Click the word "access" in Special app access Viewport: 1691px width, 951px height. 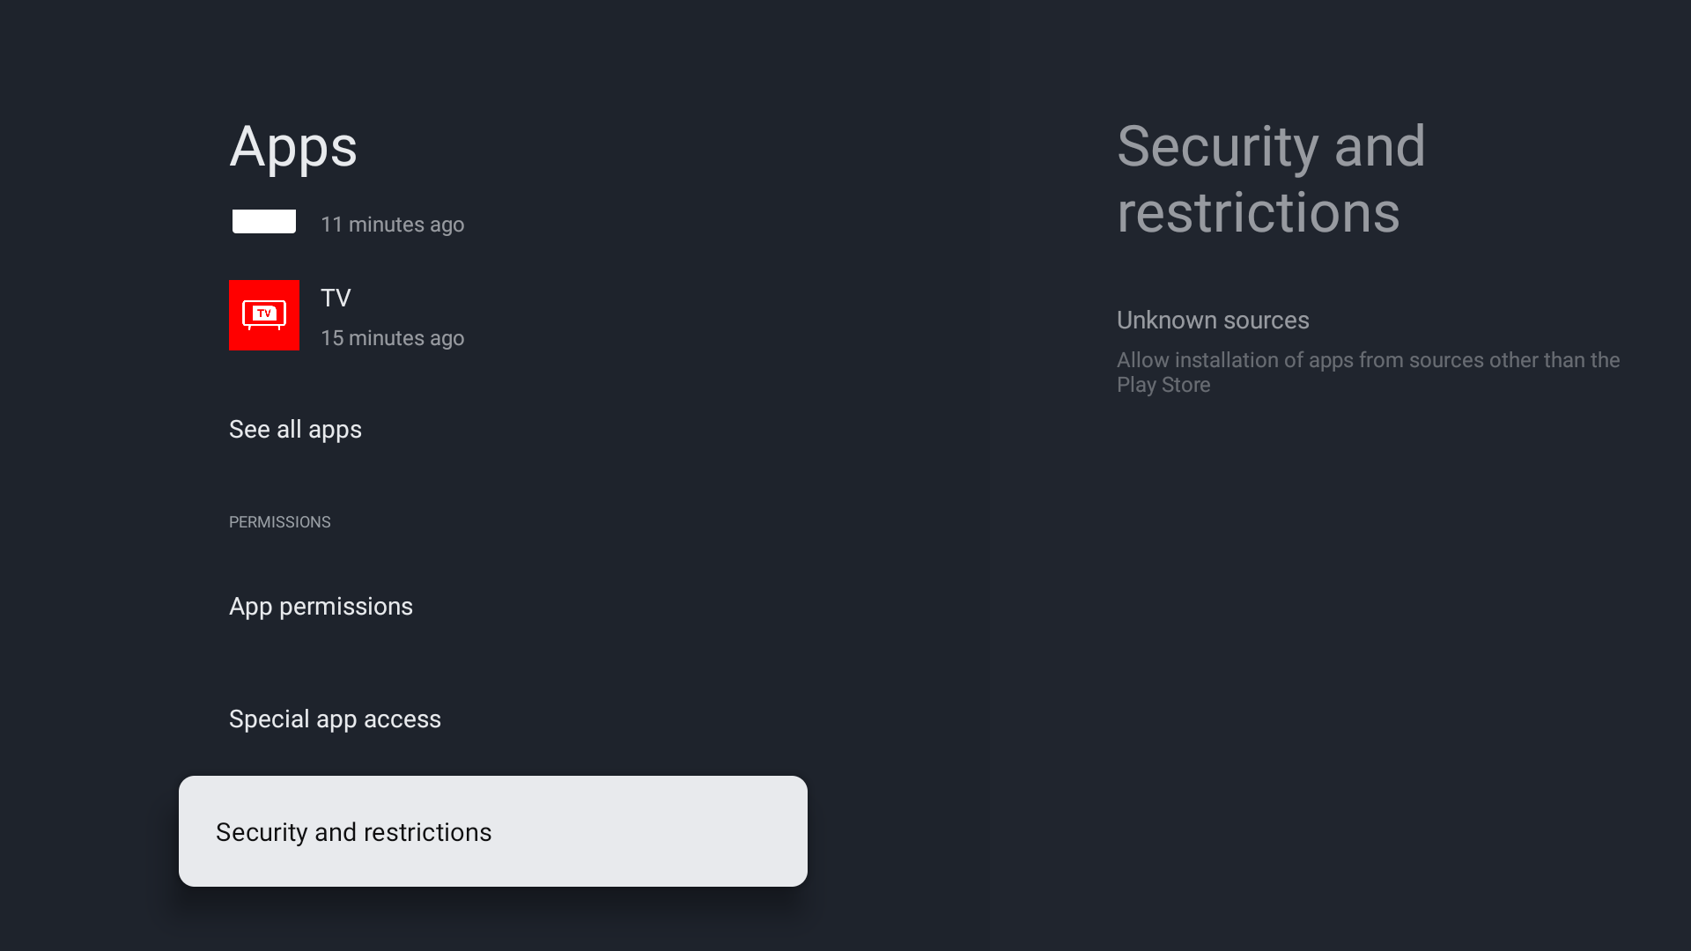pos(402,719)
